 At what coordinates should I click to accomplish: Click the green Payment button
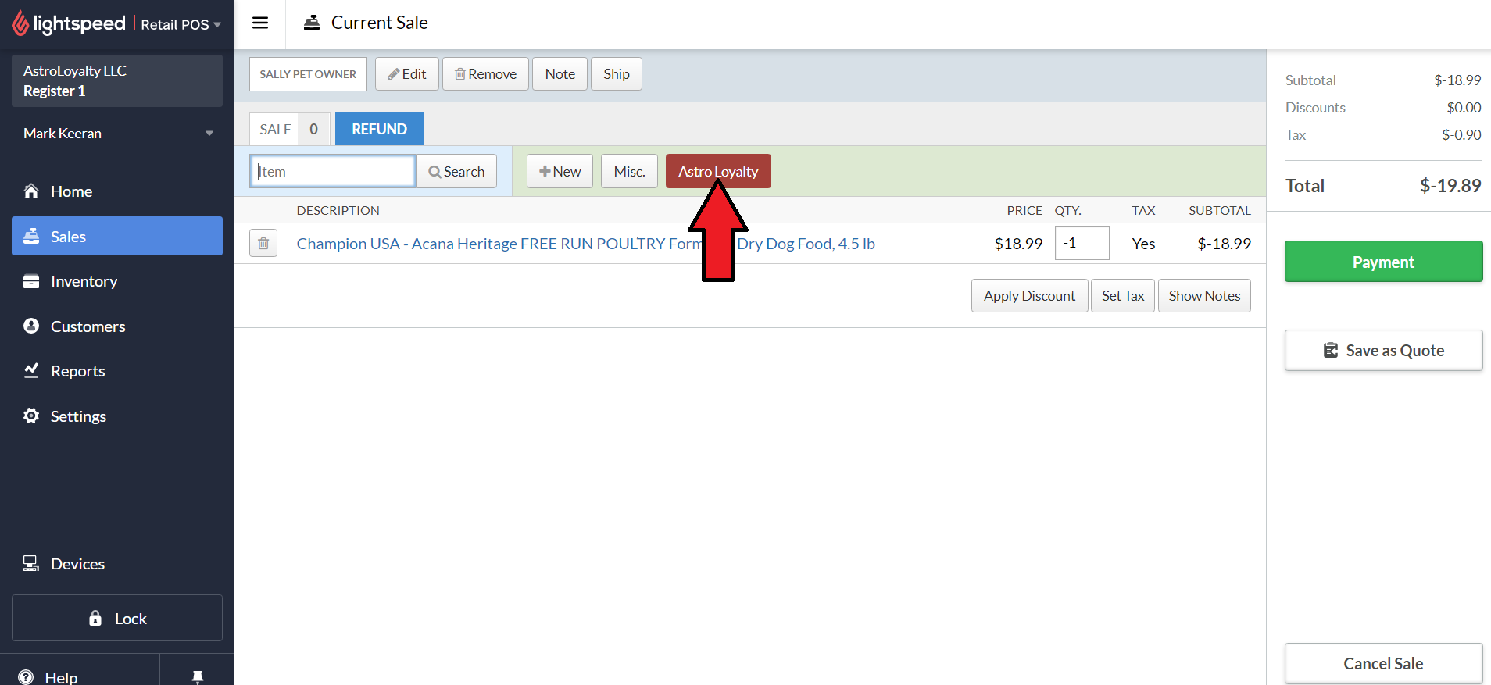1383,262
